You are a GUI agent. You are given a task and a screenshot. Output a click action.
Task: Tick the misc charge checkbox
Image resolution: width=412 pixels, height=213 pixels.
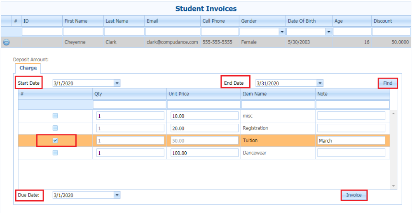tap(55, 116)
